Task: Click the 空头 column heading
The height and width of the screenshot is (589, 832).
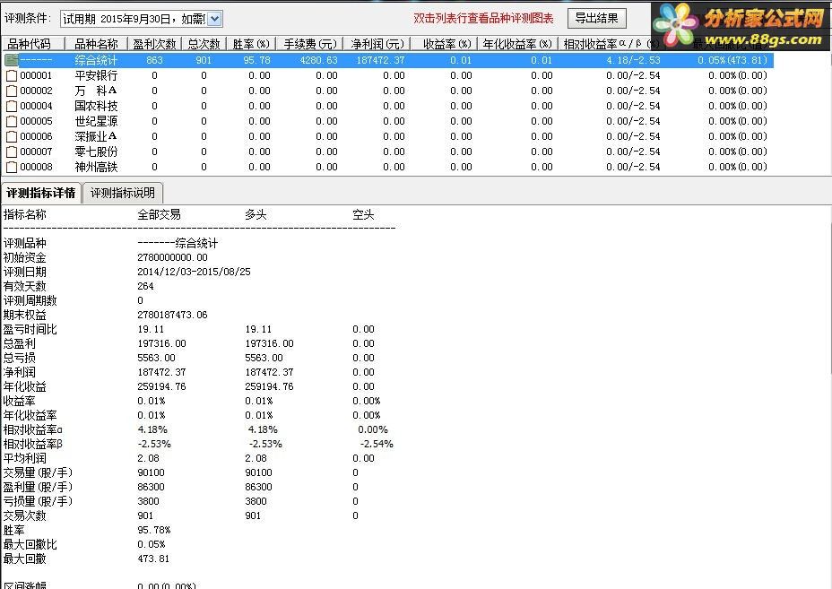Action: (363, 214)
